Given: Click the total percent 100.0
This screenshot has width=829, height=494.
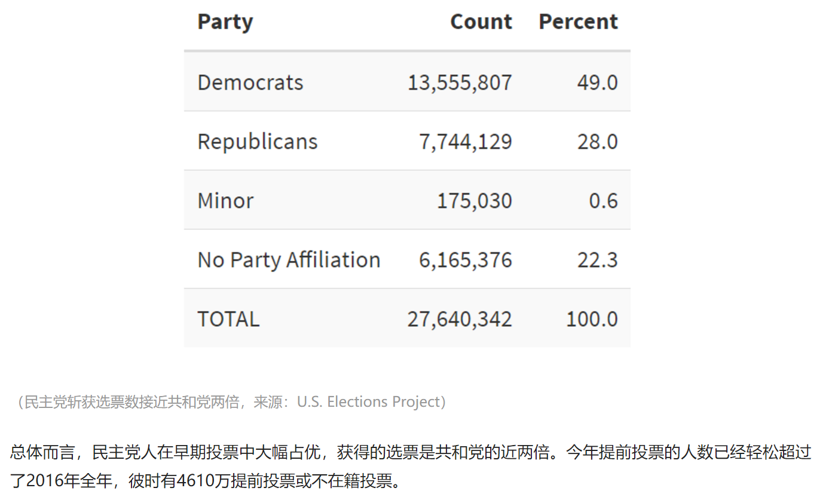Looking at the screenshot, I should coord(592,319).
